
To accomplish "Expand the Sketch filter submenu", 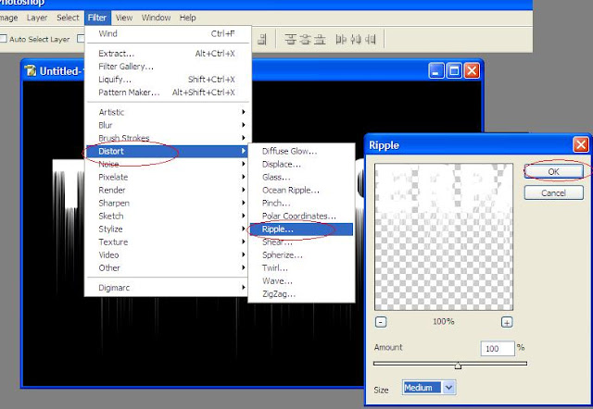I will tap(167, 216).
